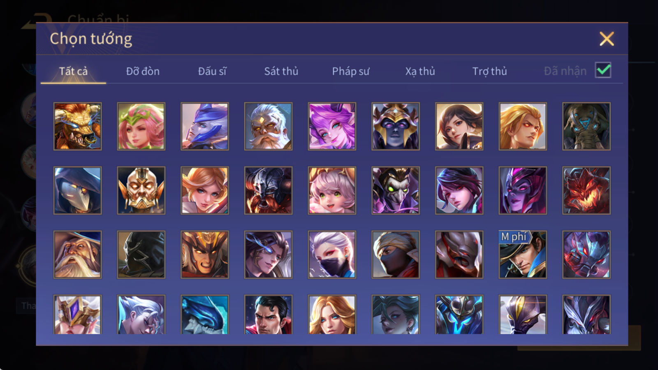Choose the white-haired masked ninja girl portrait
This screenshot has width=658, height=370.
332,254
